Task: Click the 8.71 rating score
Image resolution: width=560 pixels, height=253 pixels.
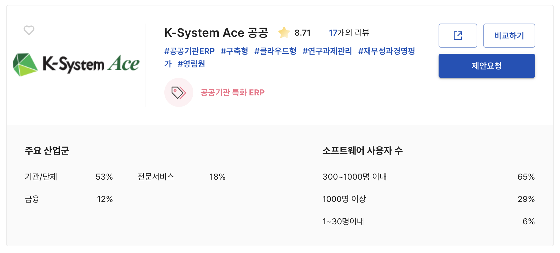Action: click(303, 32)
